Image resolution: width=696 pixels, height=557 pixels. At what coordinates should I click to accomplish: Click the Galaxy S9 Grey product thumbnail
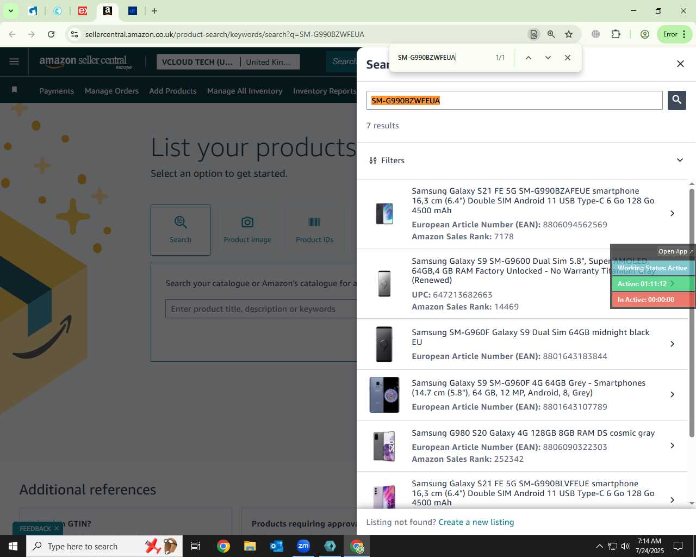click(384, 394)
